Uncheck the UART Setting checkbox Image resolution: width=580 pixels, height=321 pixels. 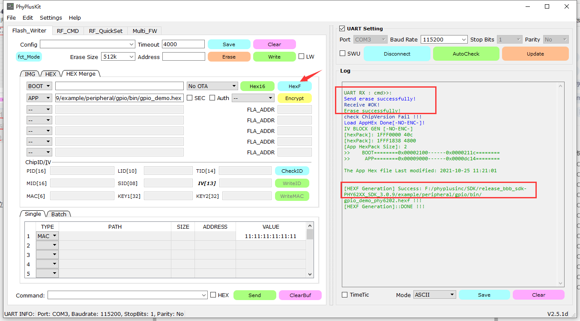(342, 29)
